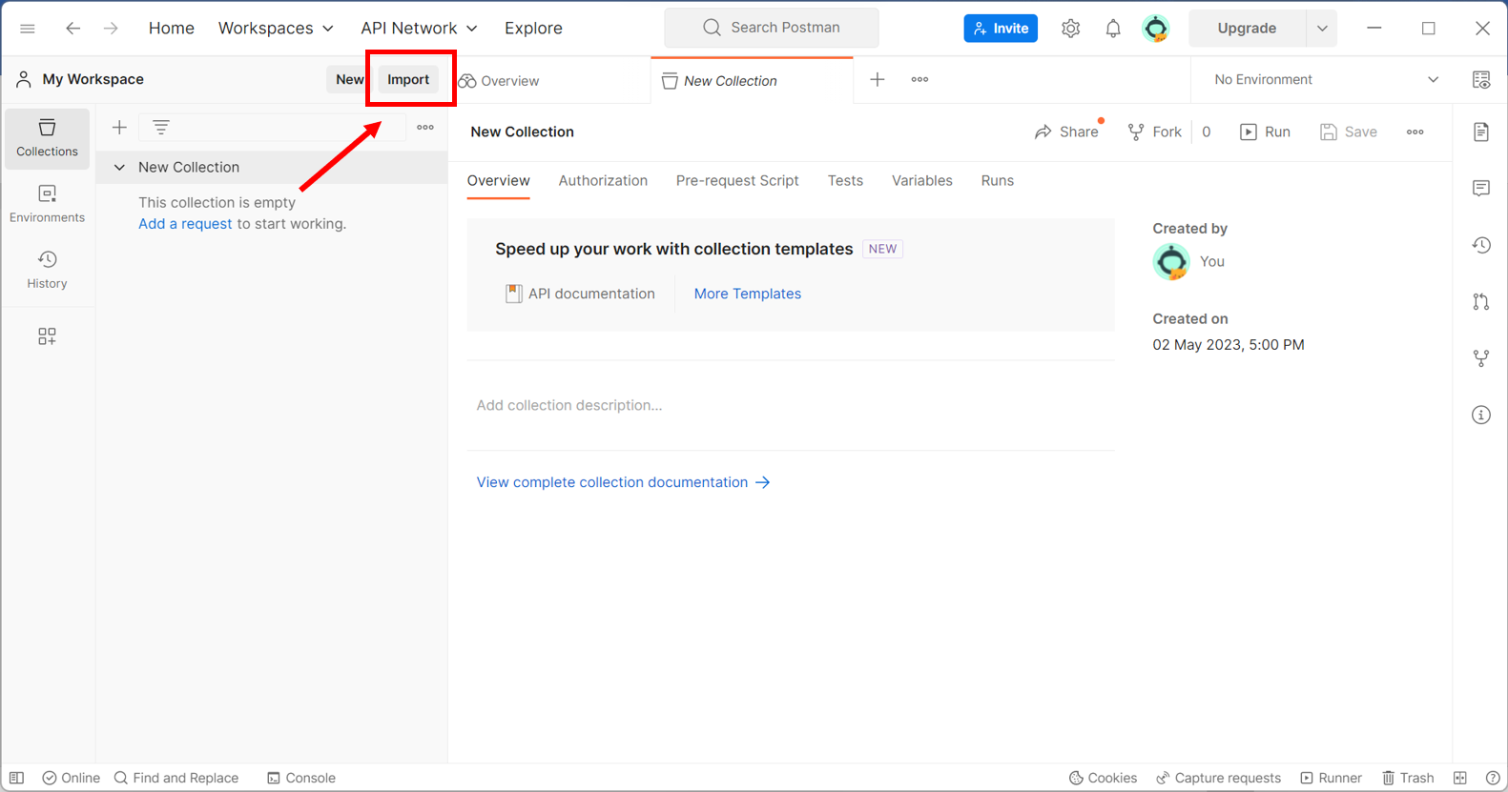Collapse the New Collection tree item
1508x792 pixels.
point(119,168)
